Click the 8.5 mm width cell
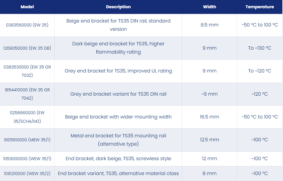Image resolution: width=283 pixels, height=181 pixels. [210, 25]
